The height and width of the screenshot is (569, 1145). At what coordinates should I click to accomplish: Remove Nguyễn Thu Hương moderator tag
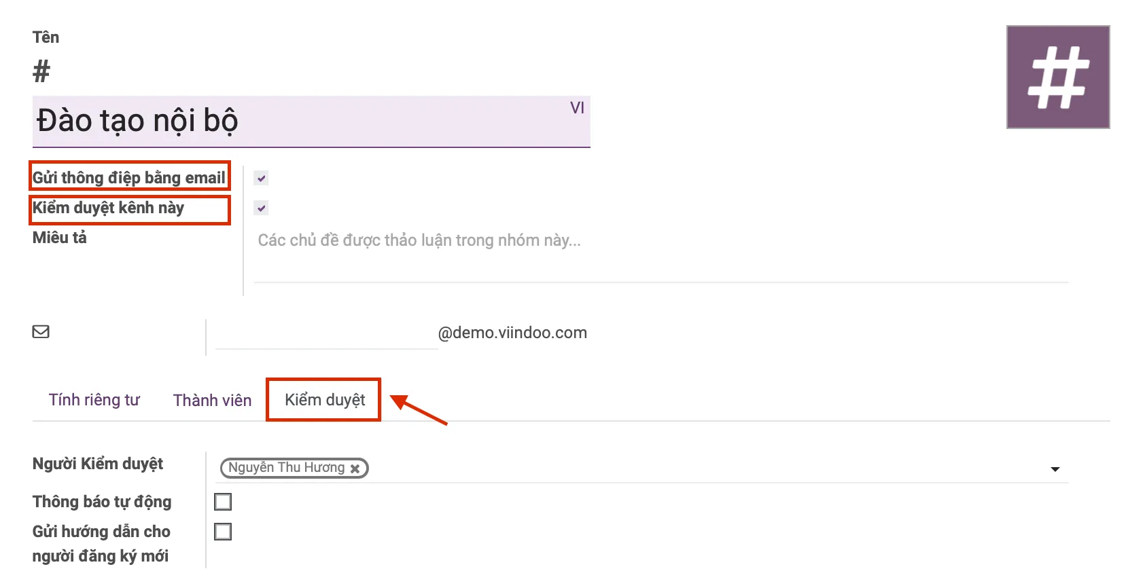click(355, 469)
